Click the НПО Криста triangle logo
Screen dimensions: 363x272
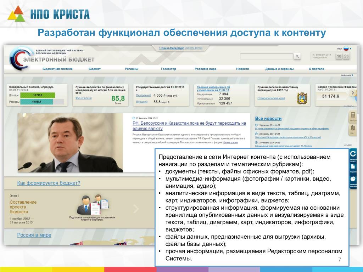(16, 14)
